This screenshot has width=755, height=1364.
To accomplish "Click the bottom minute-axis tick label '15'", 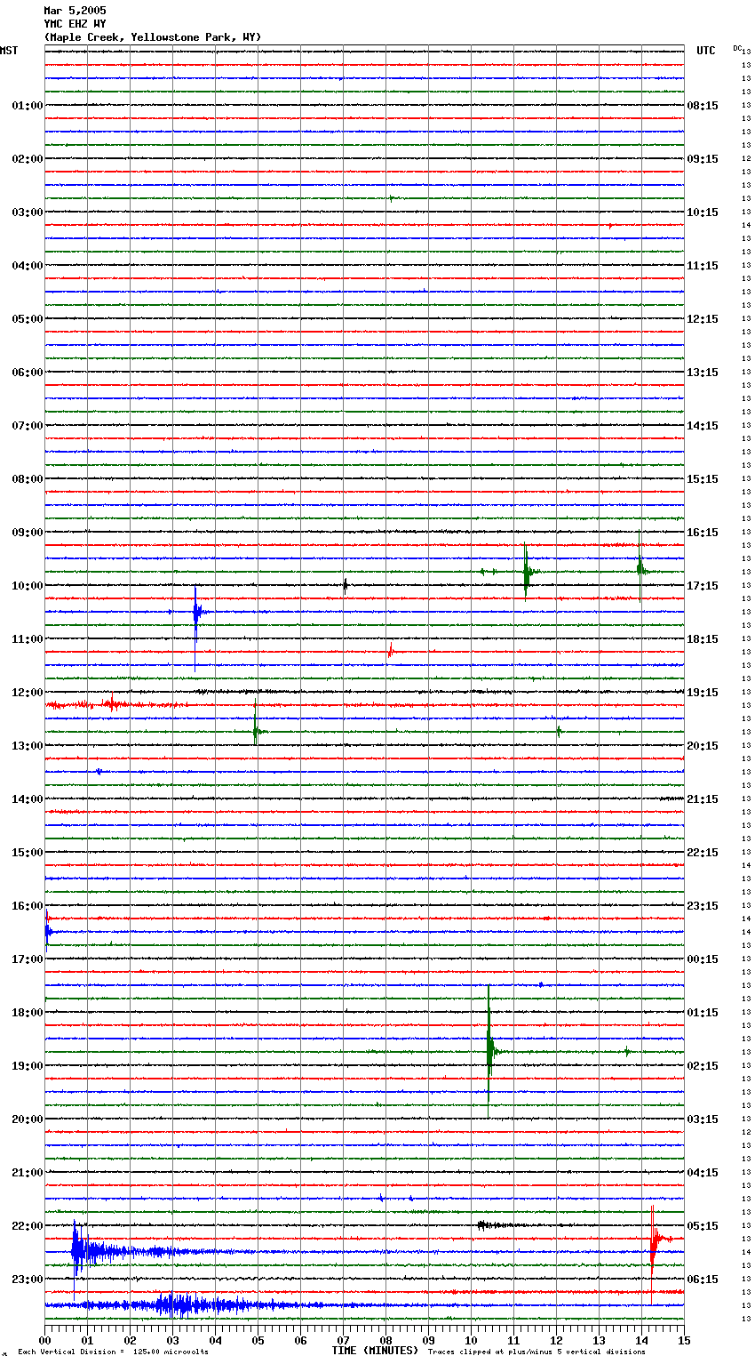I will click(684, 1340).
